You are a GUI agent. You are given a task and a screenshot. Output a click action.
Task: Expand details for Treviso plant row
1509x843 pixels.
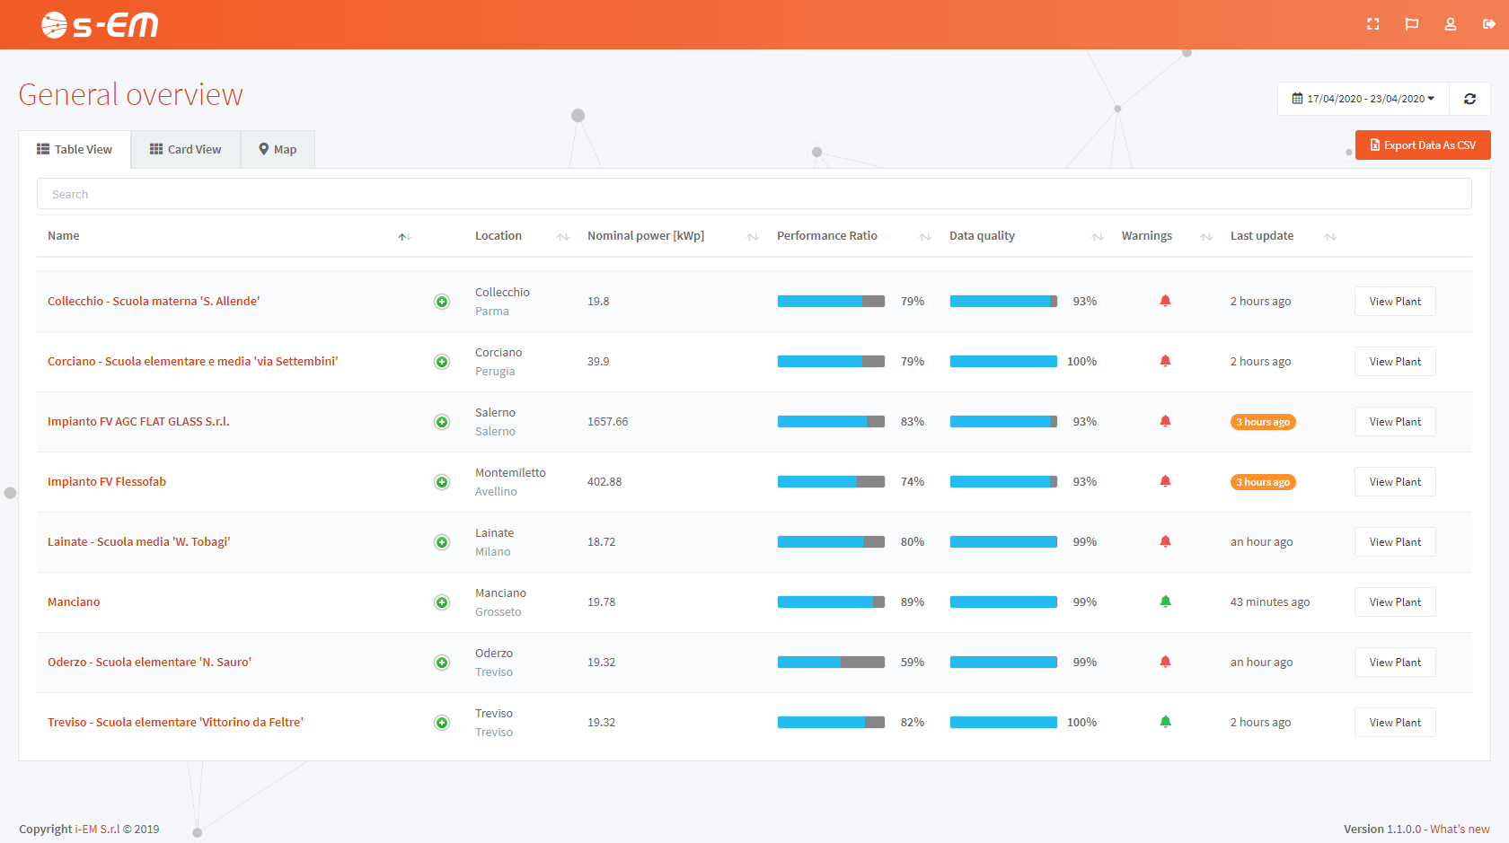tap(442, 723)
